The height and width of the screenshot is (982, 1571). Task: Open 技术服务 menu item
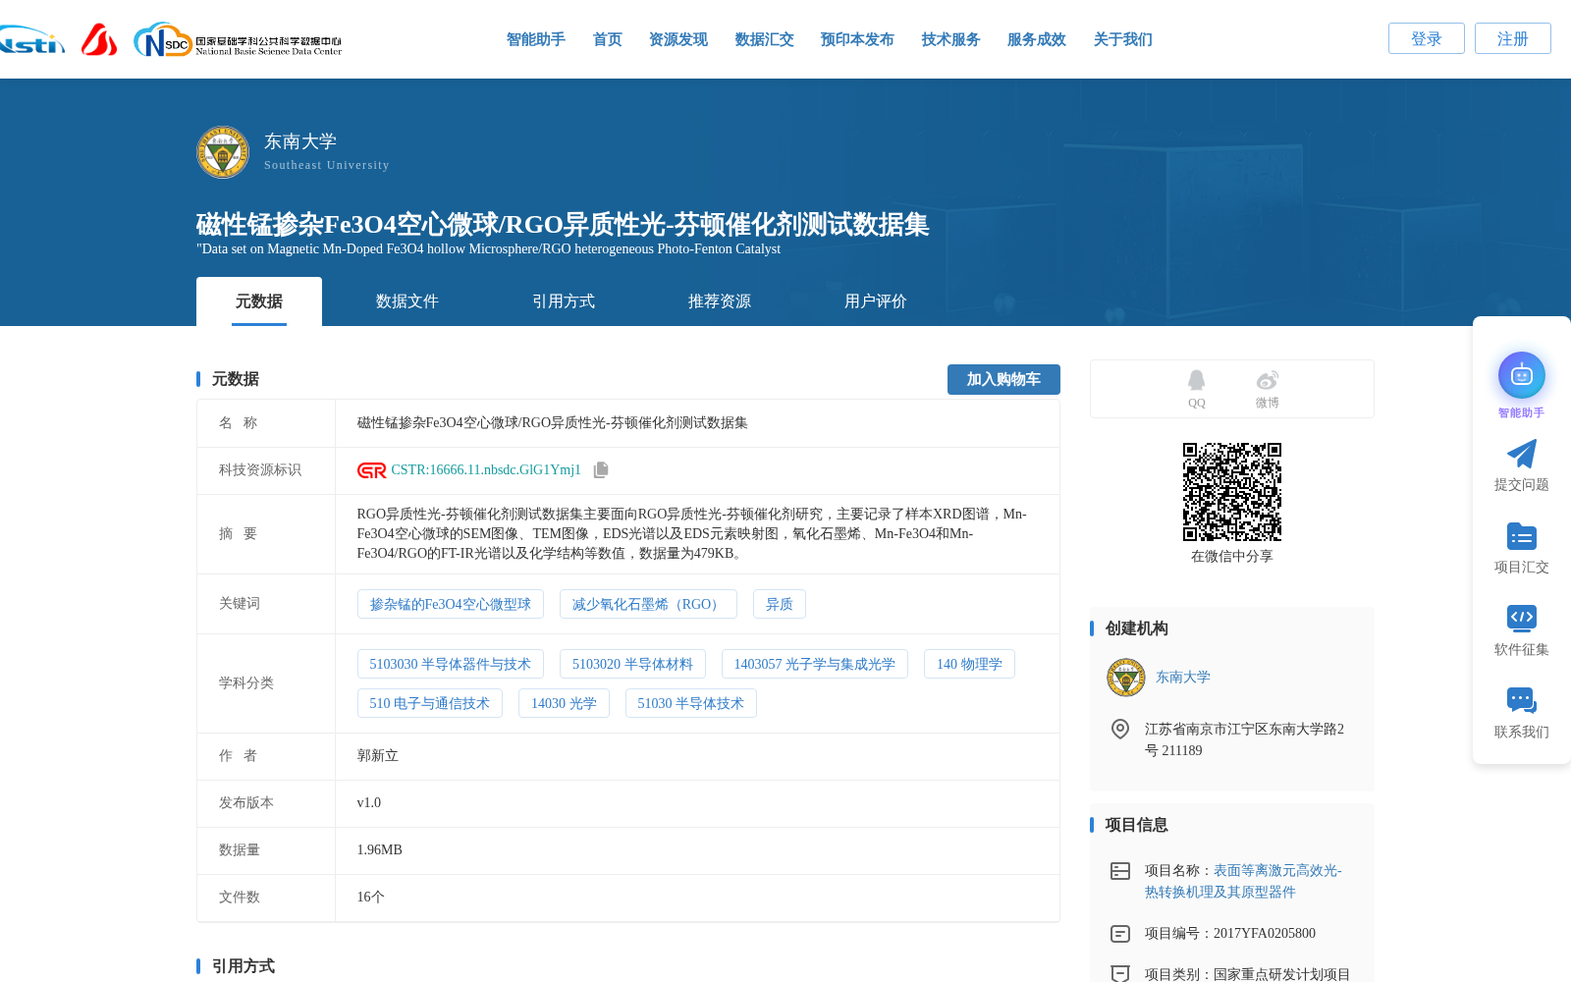click(x=951, y=39)
